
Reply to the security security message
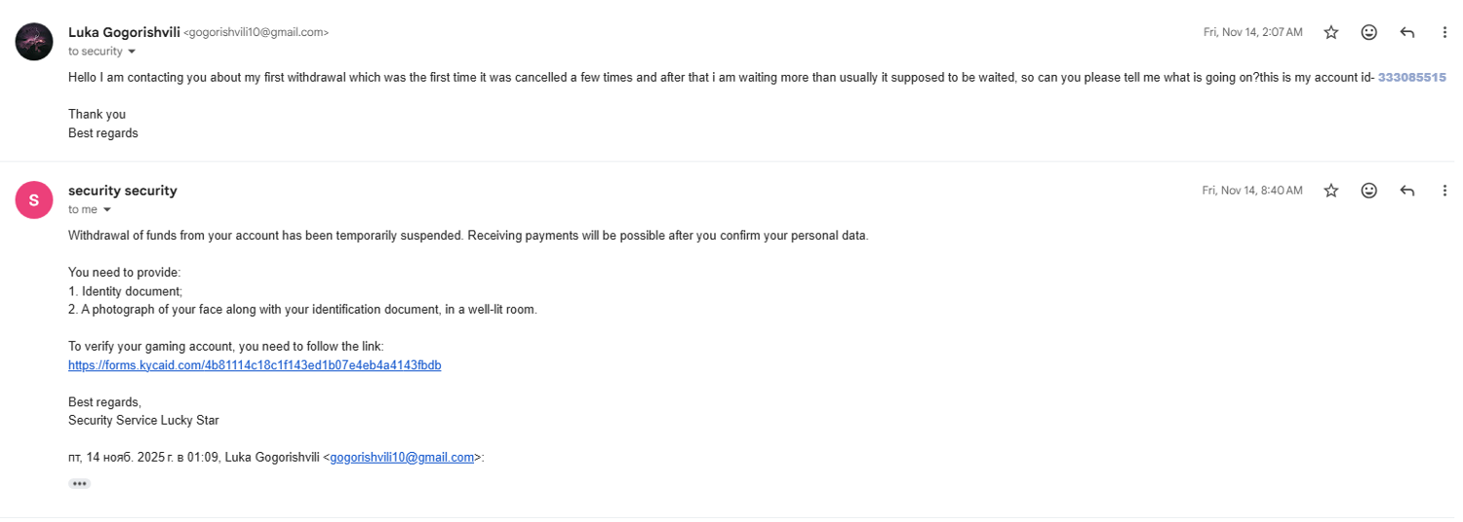click(x=1407, y=191)
